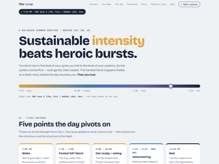Screen dimensions: 219x164
Task: Click The Ramp logo
Action: (26, 4)
